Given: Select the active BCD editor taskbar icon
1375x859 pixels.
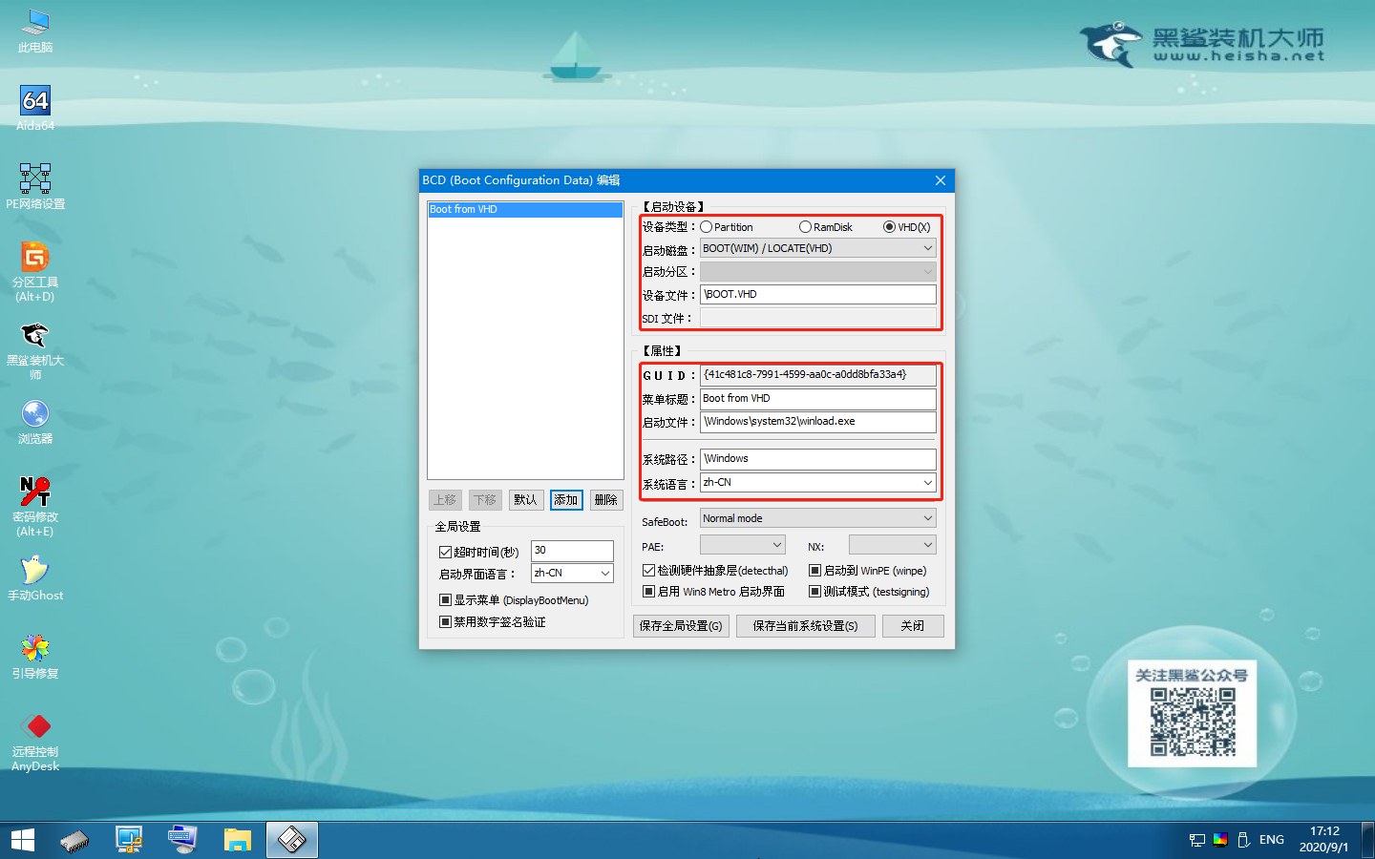Looking at the screenshot, I should [x=291, y=840].
